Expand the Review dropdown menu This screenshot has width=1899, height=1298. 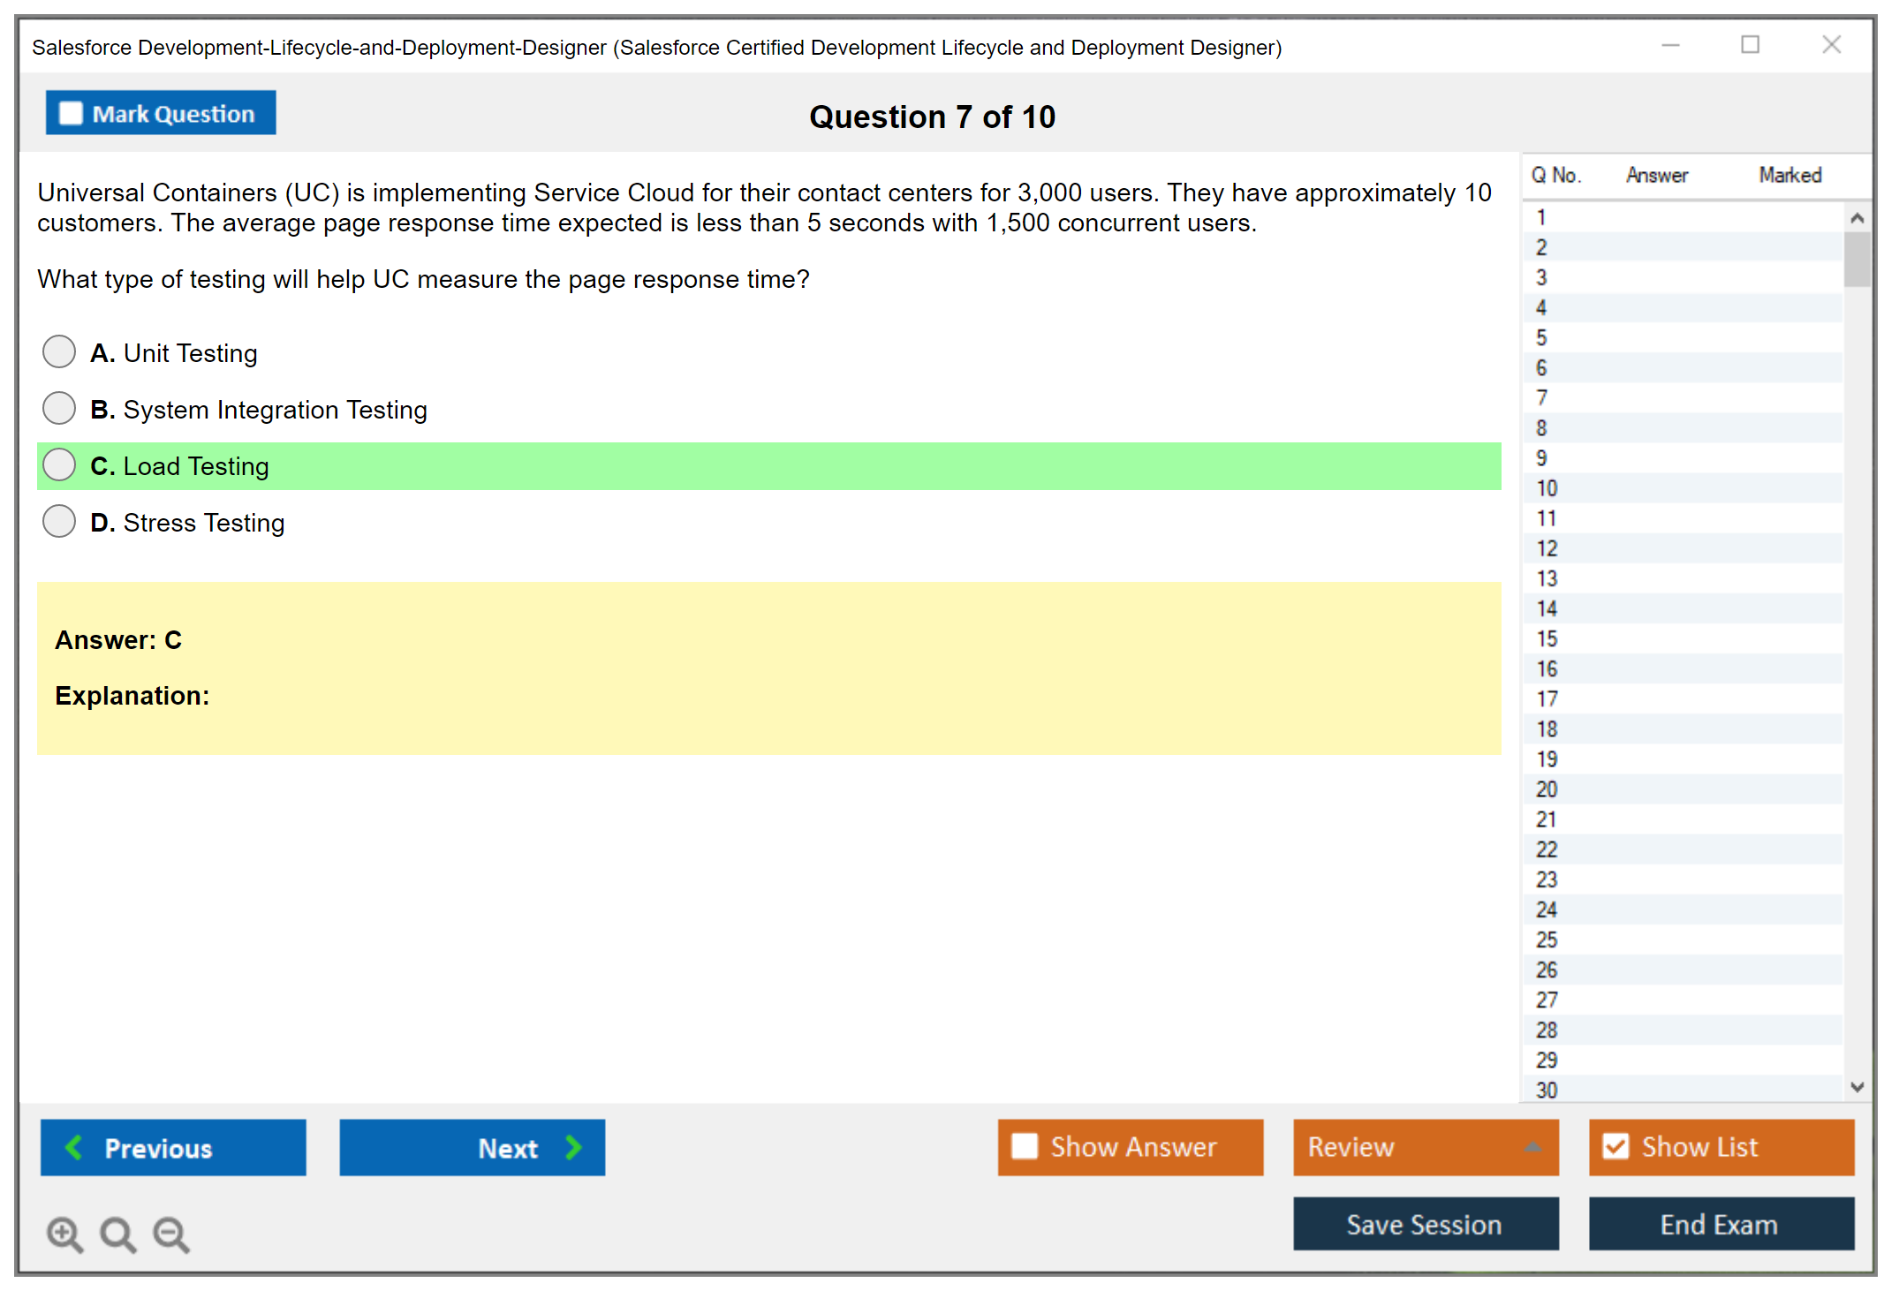tap(1532, 1147)
